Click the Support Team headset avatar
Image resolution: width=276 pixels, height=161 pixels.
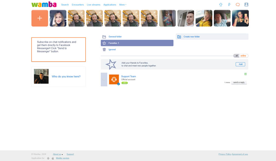coord(114,79)
